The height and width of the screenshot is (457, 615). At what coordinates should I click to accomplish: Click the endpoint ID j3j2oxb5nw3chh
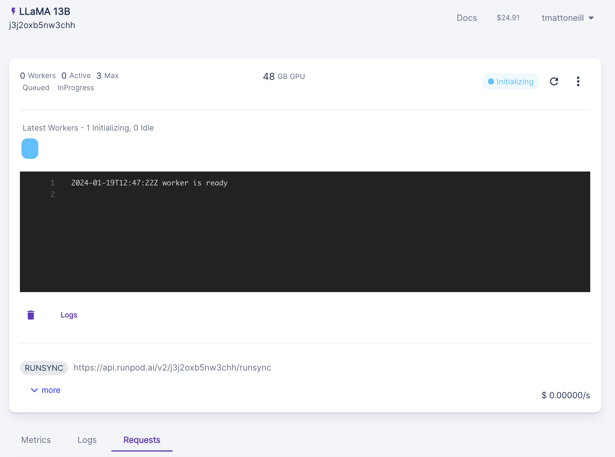42,25
